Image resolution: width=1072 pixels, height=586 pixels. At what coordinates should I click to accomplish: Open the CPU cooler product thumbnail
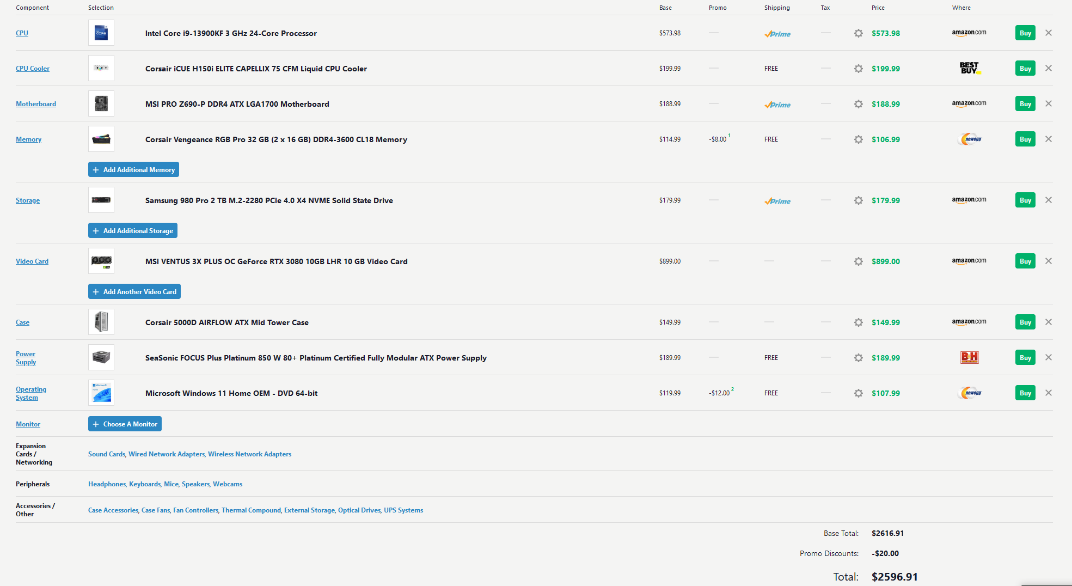click(101, 68)
